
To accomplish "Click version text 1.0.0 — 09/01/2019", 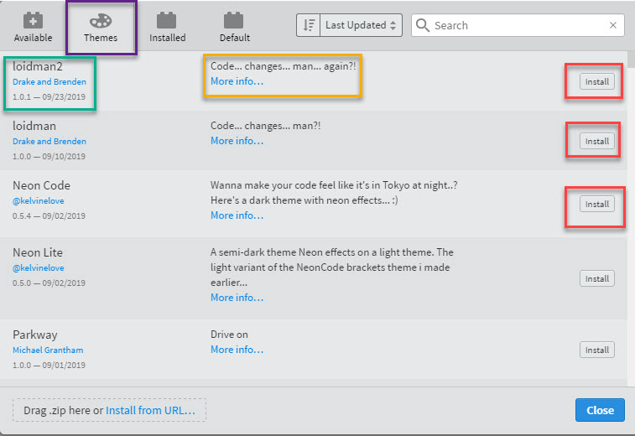I will 49,366.
